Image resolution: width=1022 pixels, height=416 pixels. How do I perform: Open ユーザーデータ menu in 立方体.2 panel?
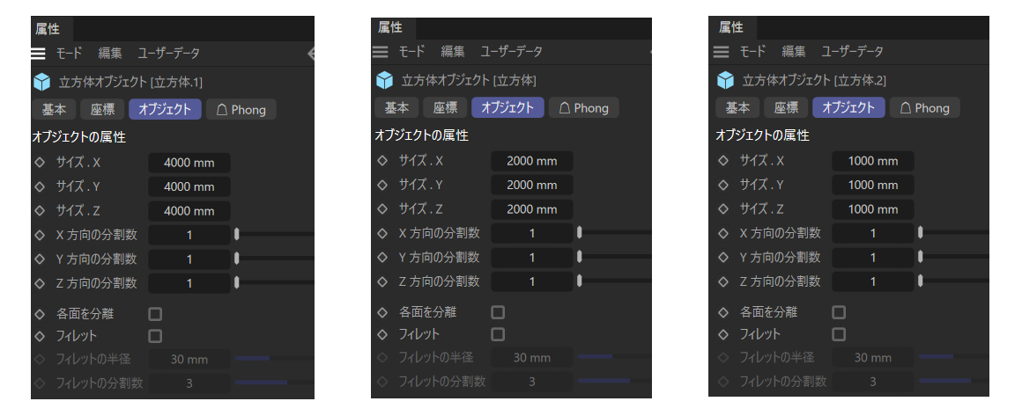click(852, 52)
